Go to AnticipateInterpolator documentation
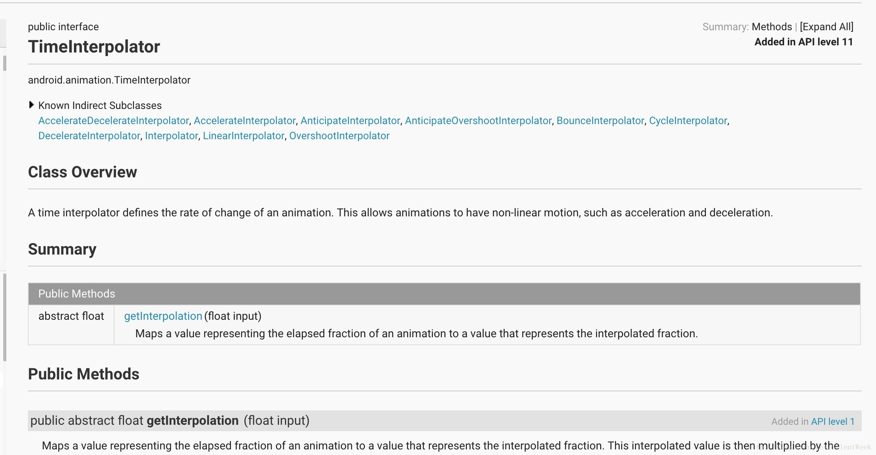Viewport: 876px width, 455px height. pos(350,121)
